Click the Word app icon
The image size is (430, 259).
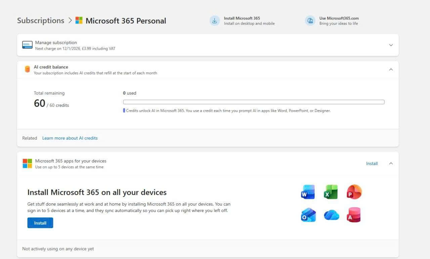click(x=308, y=192)
